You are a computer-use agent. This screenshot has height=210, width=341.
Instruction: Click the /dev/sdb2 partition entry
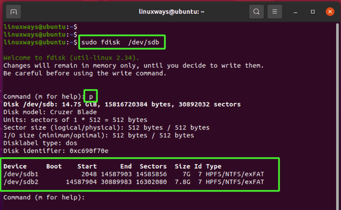tap(21, 182)
